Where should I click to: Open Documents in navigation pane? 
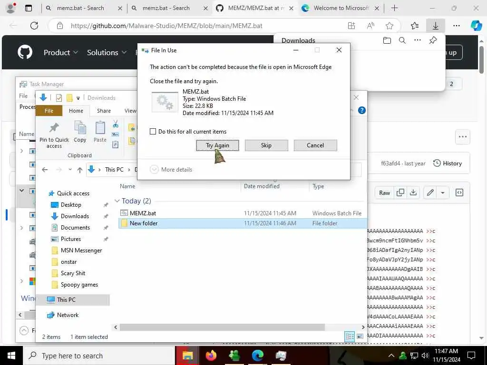[75, 228]
